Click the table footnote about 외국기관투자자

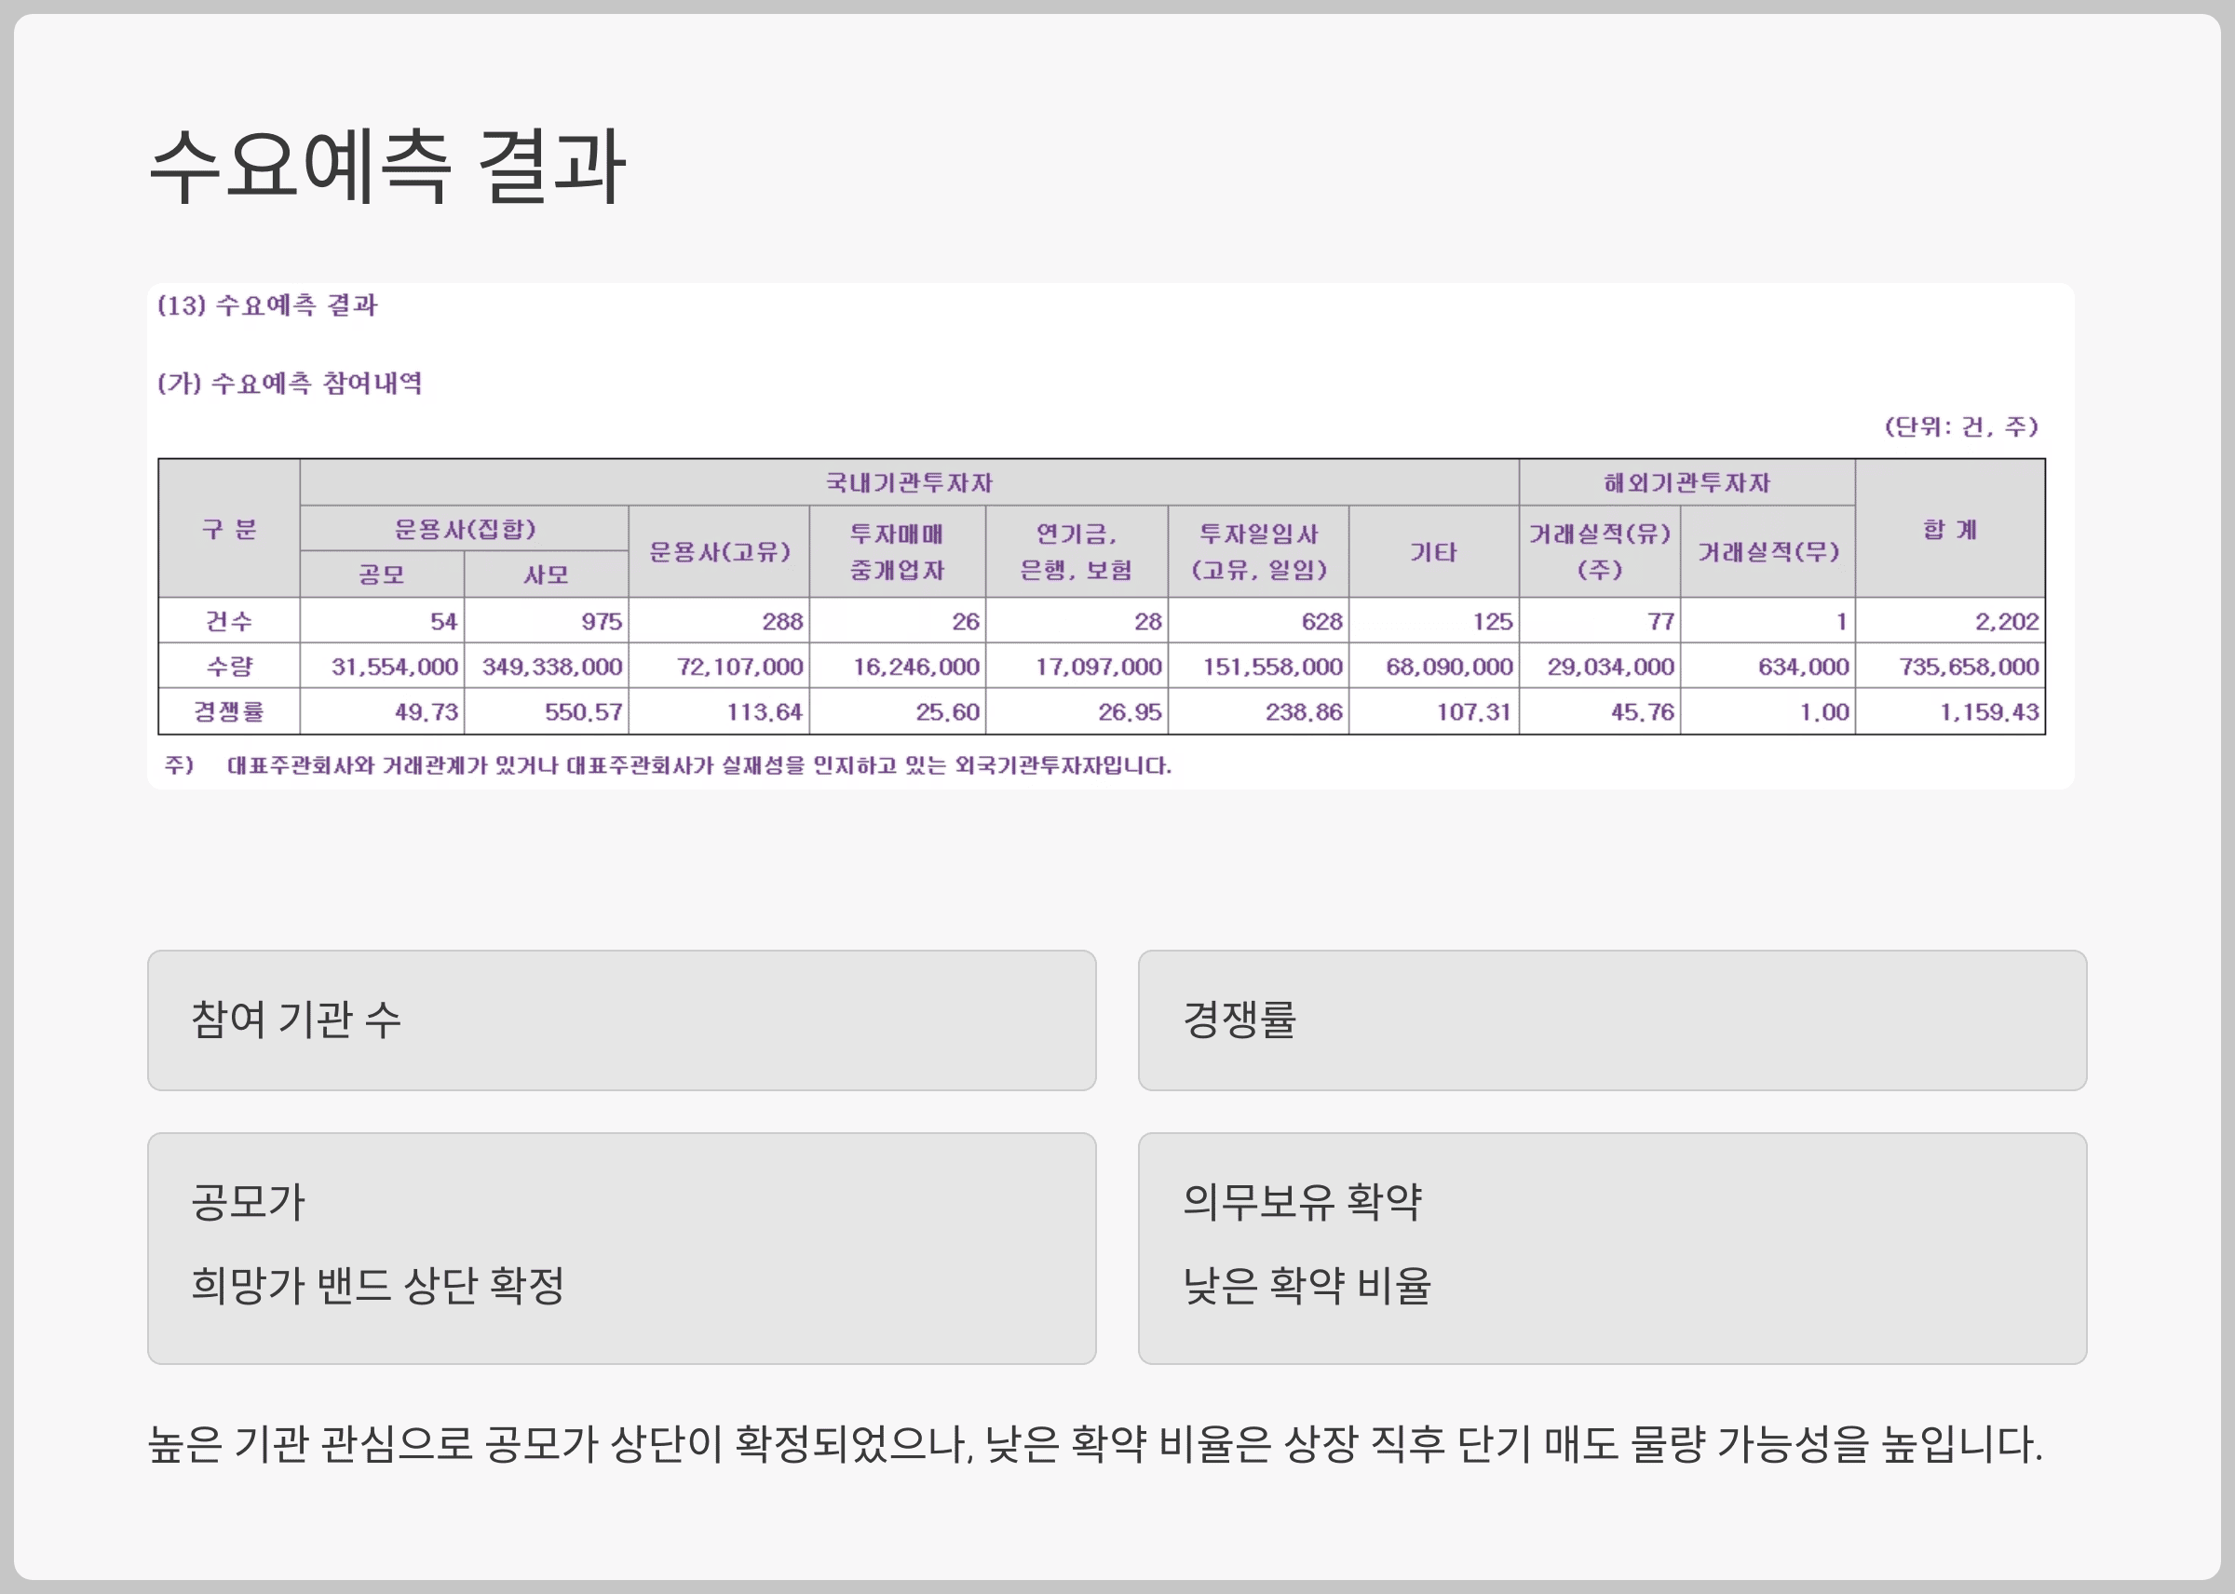[x=698, y=764]
